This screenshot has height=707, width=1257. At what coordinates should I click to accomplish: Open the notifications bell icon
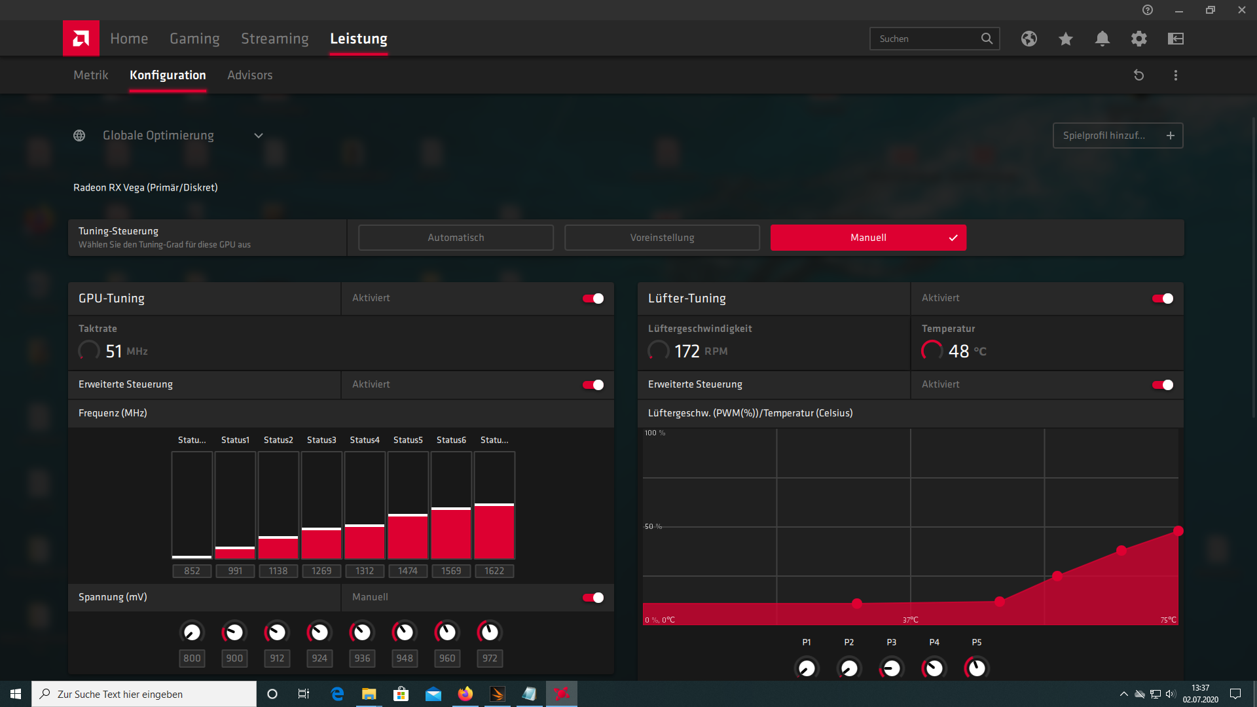click(x=1102, y=39)
